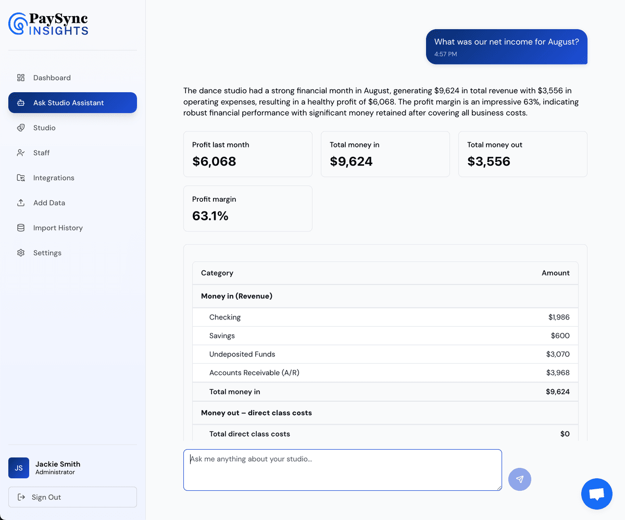Image resolution: width=625 pixels, height=520 pixels.
Task: Click the Total money in table row
Action: point(385,391)
